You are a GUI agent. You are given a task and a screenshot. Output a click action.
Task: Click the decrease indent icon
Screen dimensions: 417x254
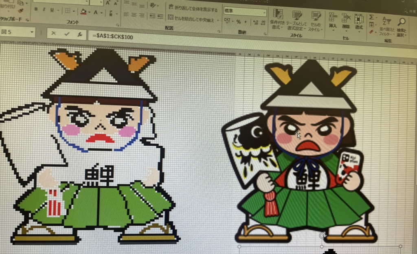(152, 16)
